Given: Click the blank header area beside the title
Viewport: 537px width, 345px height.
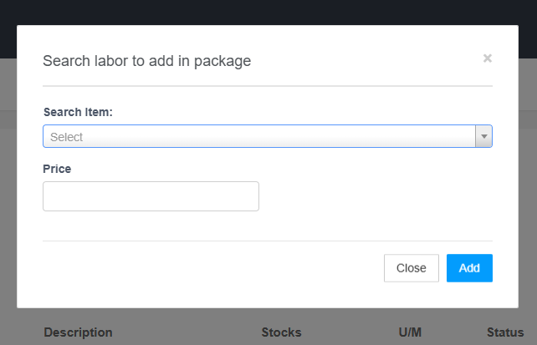Looking at the screenshot, I should point(368,61).
